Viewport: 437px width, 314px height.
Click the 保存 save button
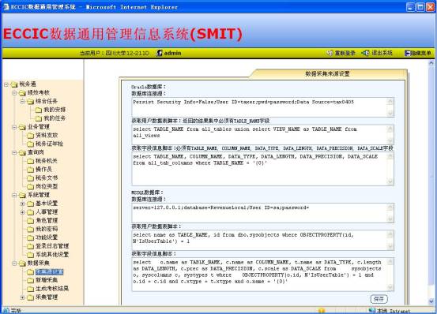379,299
